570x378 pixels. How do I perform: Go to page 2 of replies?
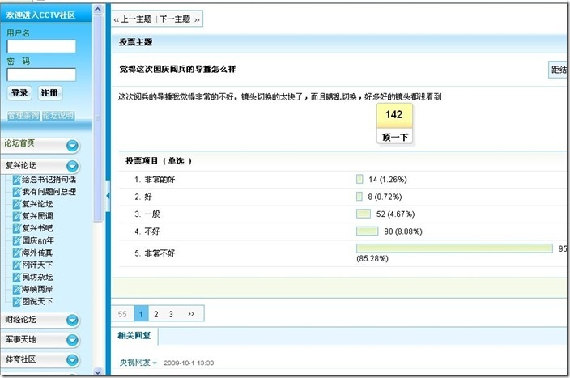pyautogui.click(x=156, y=313)
